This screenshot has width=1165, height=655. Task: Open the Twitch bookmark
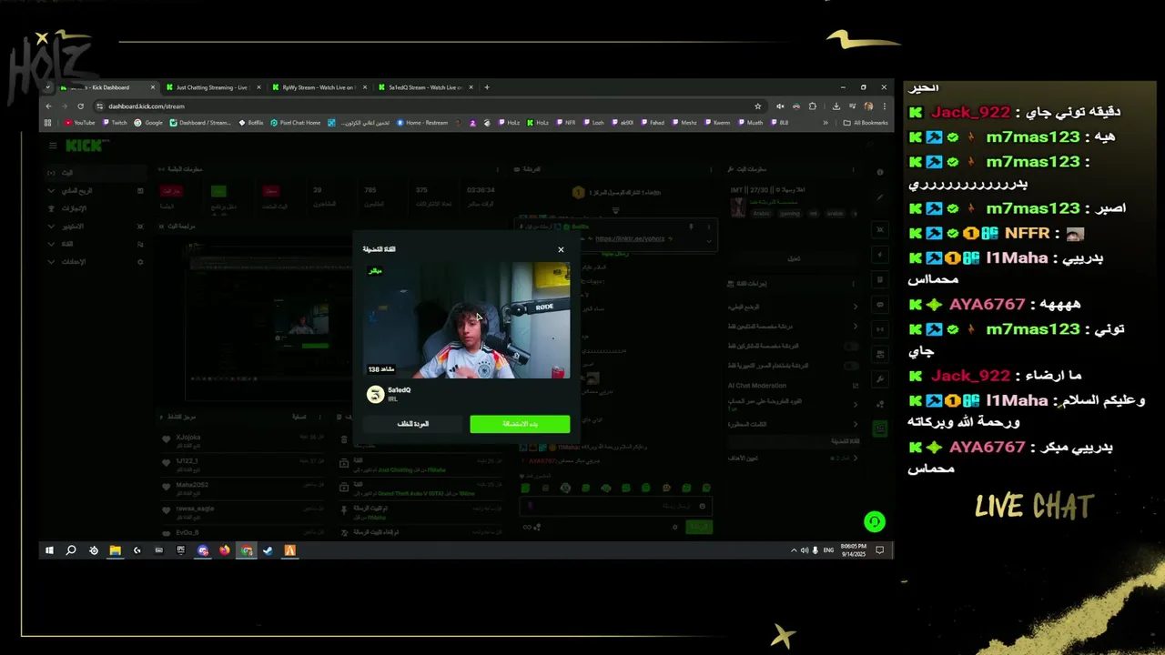pos(116,122)
